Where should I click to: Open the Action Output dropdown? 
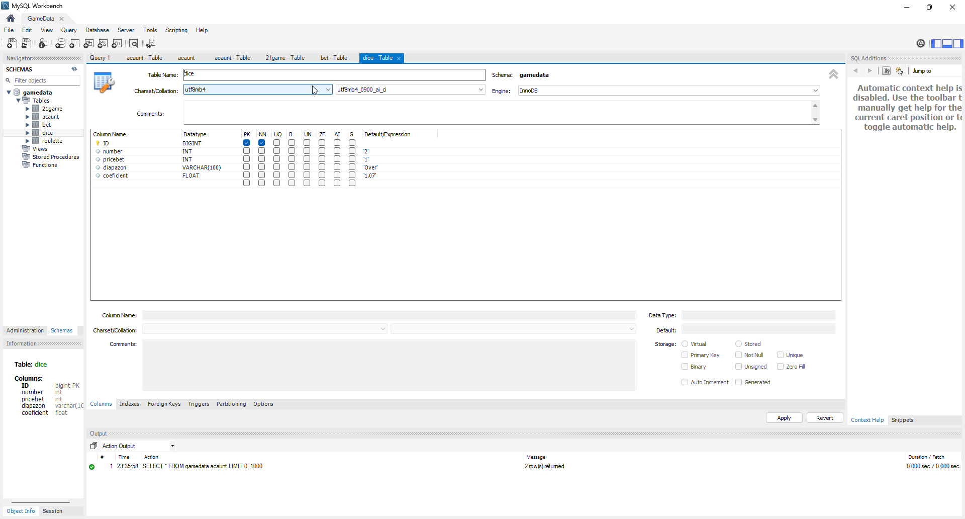pyautogui.click(x=172, y=446)
